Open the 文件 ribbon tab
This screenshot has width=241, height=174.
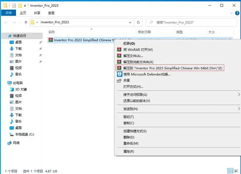8,13
